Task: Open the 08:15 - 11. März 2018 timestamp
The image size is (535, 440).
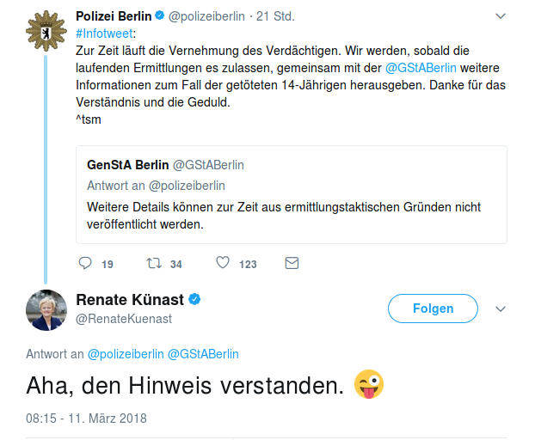Action: 87,419
